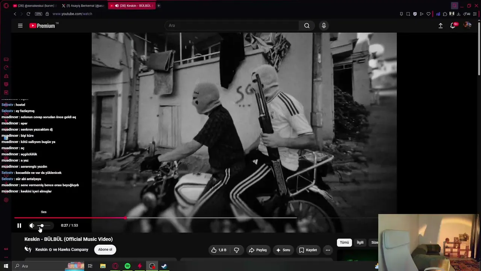Screen dimensions: 481x271
Task: Open YouTube notifications bell
Action: tap(453, 25)
